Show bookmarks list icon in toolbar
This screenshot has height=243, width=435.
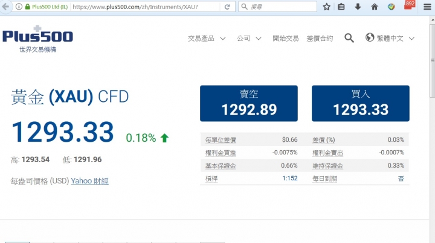click(342, 7)
